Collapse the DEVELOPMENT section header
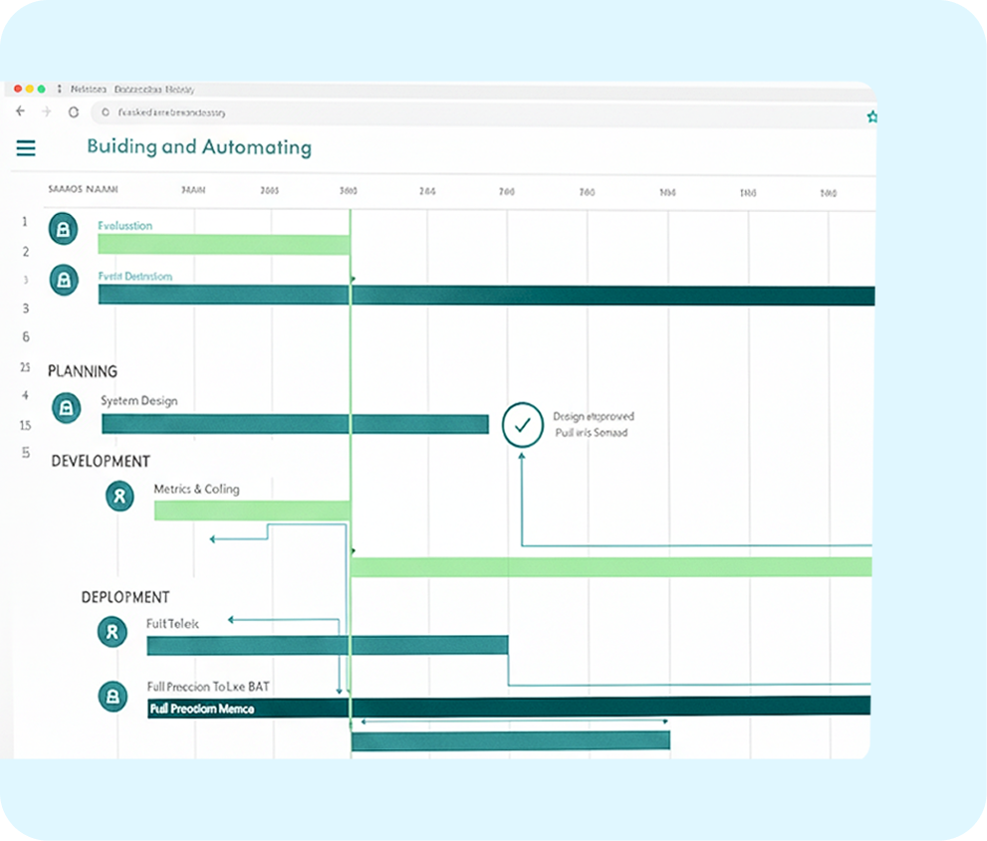The width and height of the screenshot is (987, 841). pos(101,461)
